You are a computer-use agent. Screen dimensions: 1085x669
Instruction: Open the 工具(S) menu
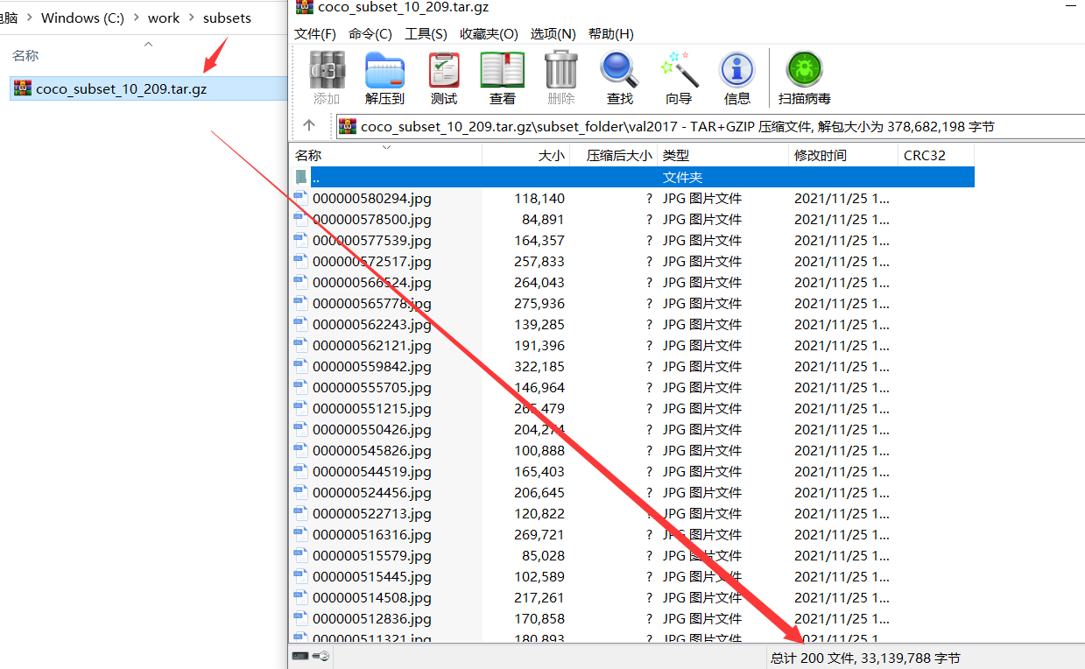coord(428,33)
